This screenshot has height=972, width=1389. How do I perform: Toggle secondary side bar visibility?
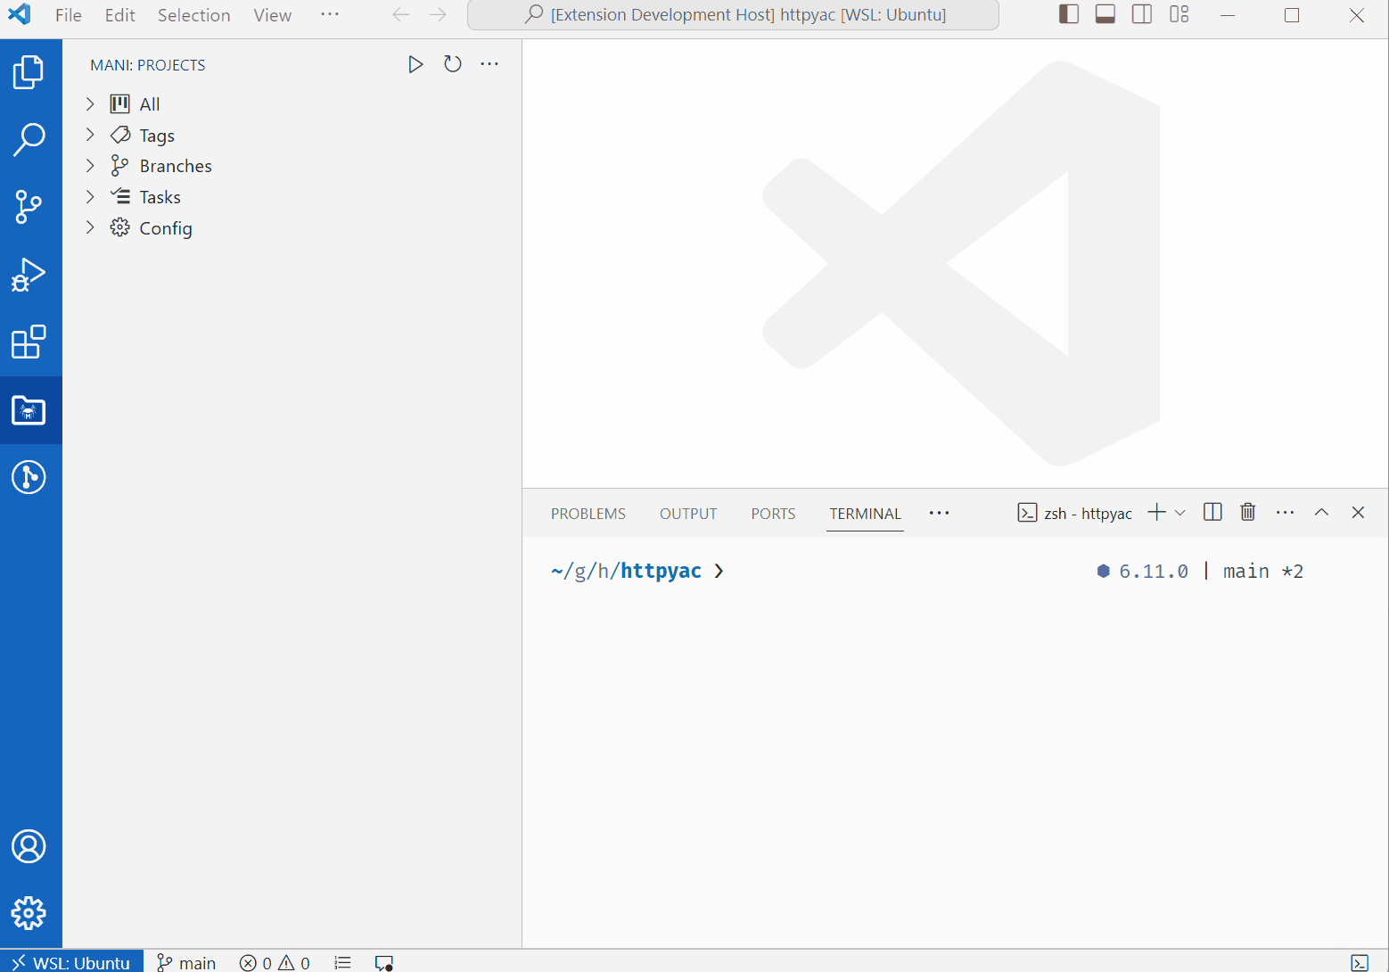[x=1142, y=14]
